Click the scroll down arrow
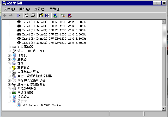The width and height of the screenshot is (168, 117). 164,108
